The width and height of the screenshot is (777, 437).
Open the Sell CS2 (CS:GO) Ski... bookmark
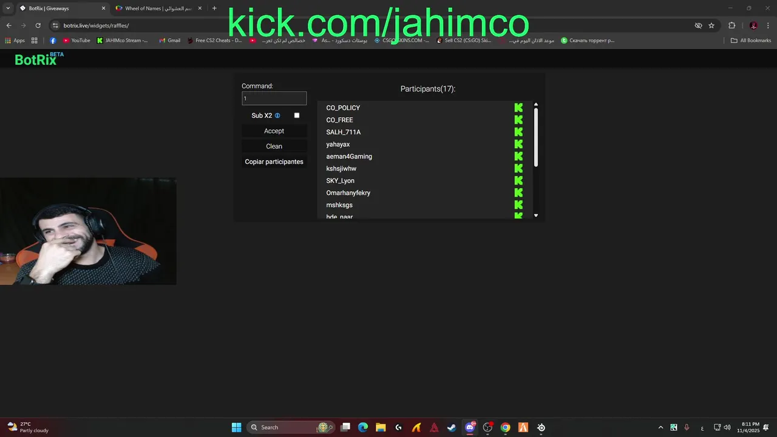tap(464, 41)
